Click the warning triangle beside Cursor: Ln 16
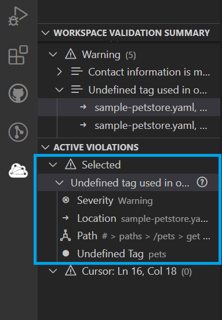 pos(71,271)
